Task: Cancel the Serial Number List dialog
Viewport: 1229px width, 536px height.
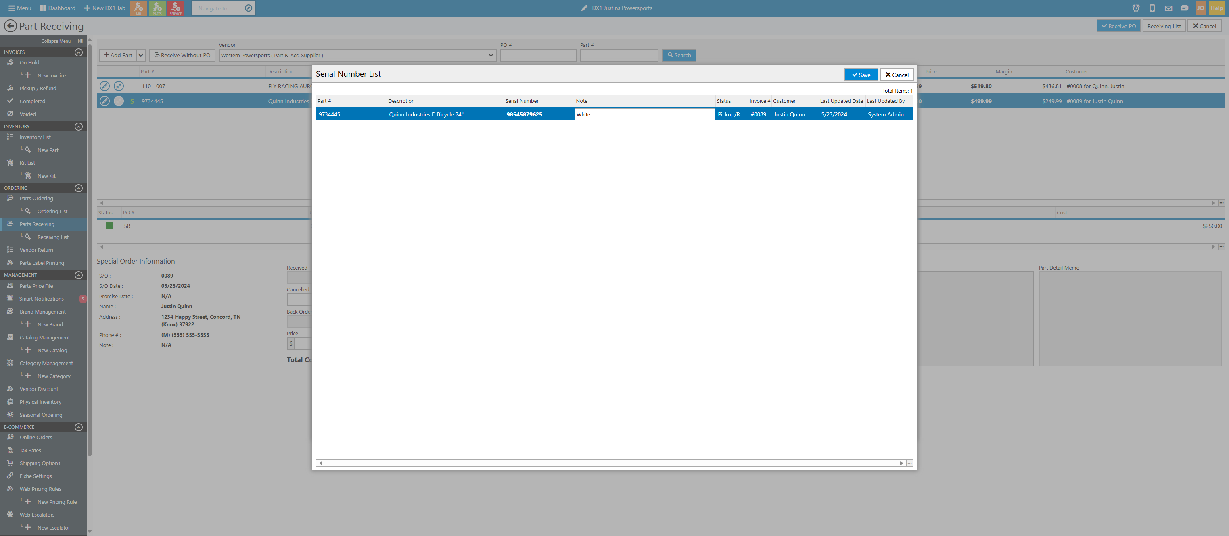Action: (x=897, y=75)
